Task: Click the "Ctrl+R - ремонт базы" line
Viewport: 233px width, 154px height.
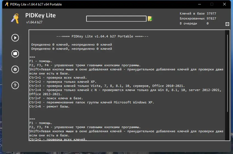Action: click(49, 106)
